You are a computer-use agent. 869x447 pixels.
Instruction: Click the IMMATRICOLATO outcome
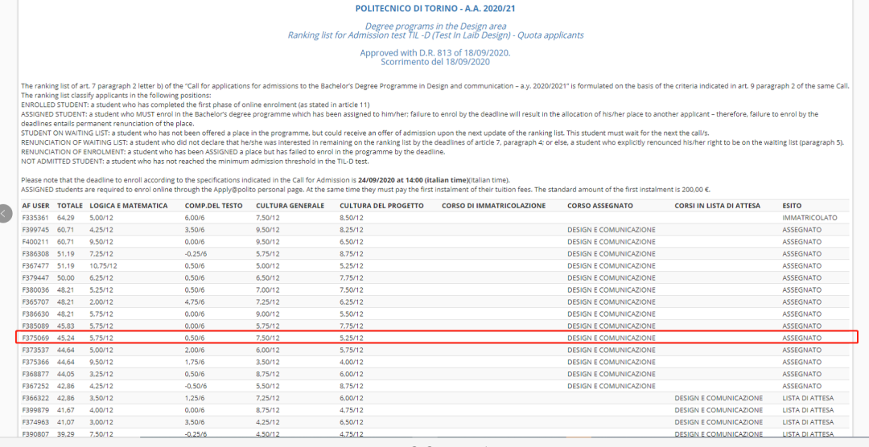[809, 218]
